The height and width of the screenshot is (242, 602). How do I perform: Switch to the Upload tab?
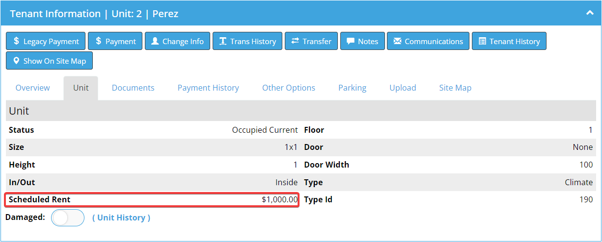pos(403,88)
